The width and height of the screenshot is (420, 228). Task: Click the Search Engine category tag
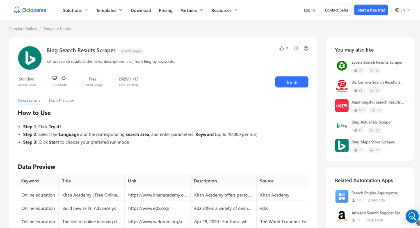tap(131, 51)
